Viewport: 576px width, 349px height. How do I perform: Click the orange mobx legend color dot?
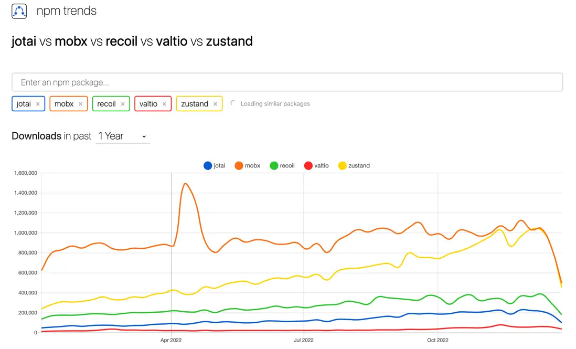(x=239, y=166)
